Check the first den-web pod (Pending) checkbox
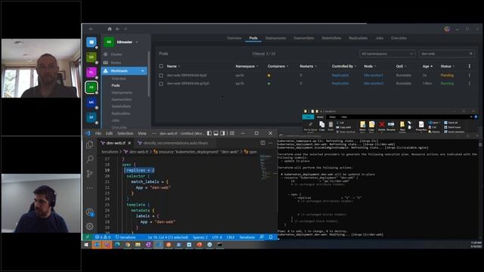 161,76
